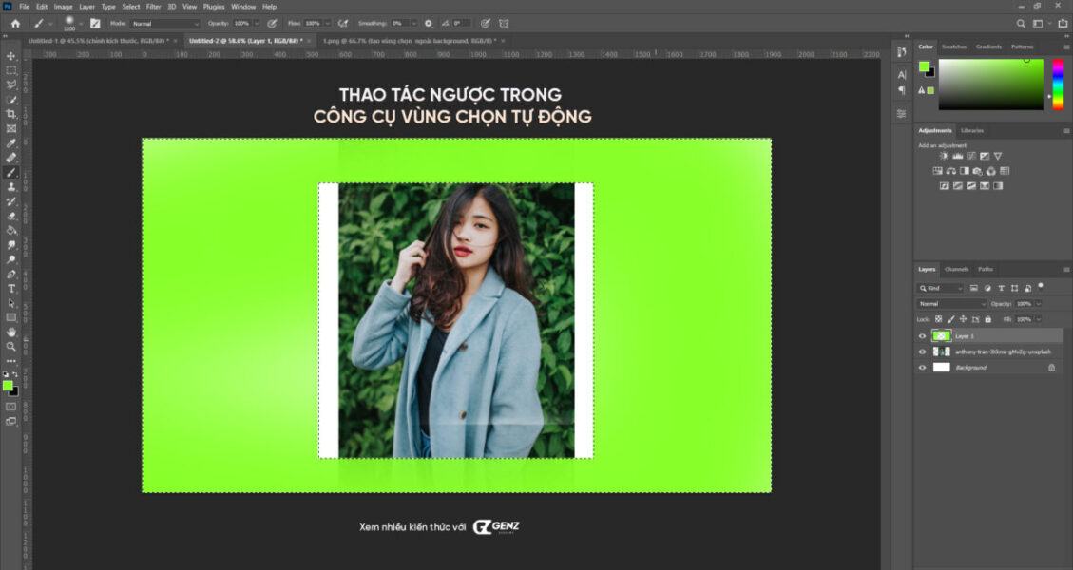Select the Crop tool
The height and width of the screenshot is (570, 1073).
(11, 114)
